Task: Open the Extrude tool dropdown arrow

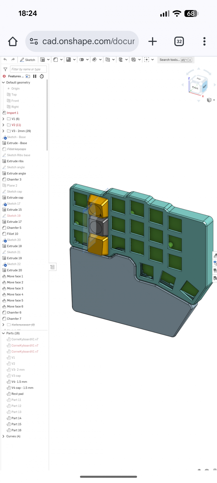Action: click(48, 60)
